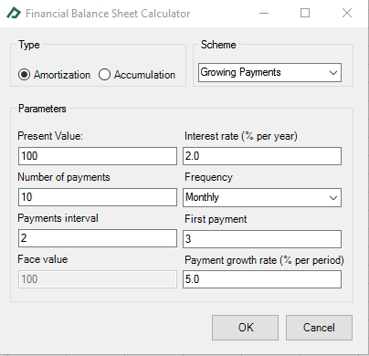This screenshot has height=356, width=369.
Task: Click the Interest rate input field
Action: coord(262,156)
